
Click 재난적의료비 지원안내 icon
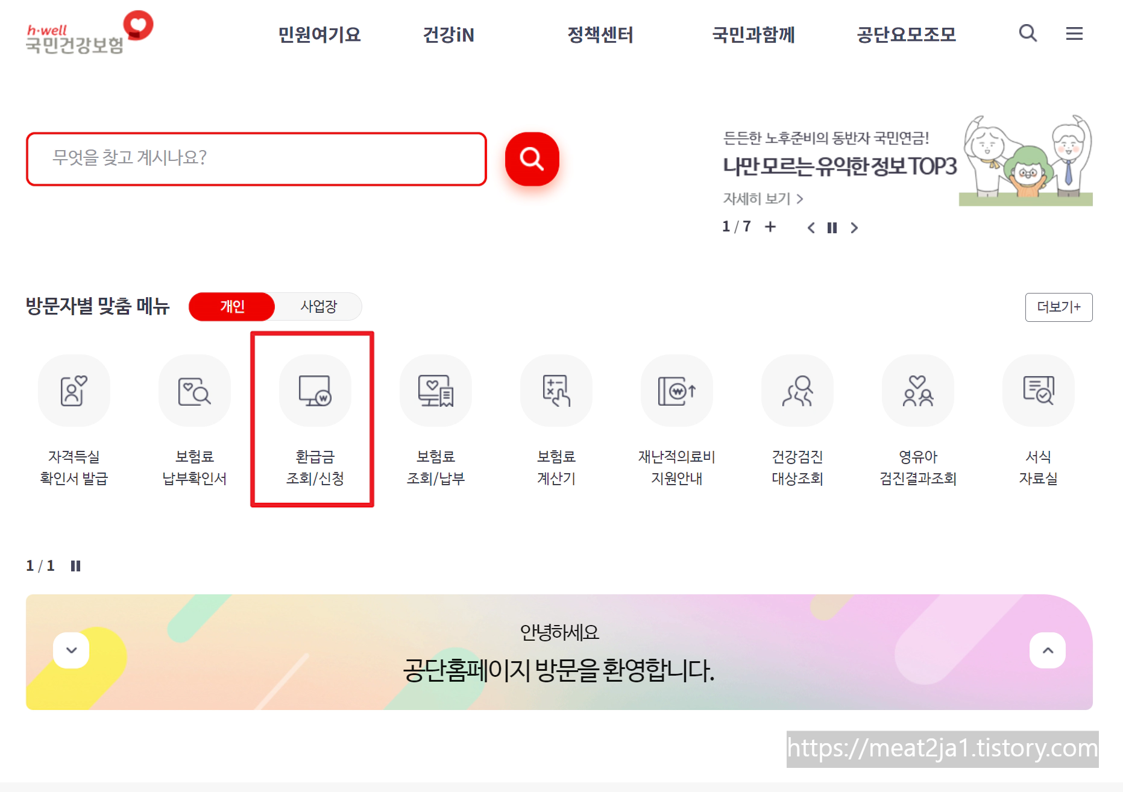[676, 391]
